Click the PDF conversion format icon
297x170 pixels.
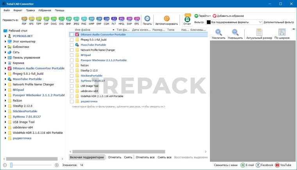point(25,19)
